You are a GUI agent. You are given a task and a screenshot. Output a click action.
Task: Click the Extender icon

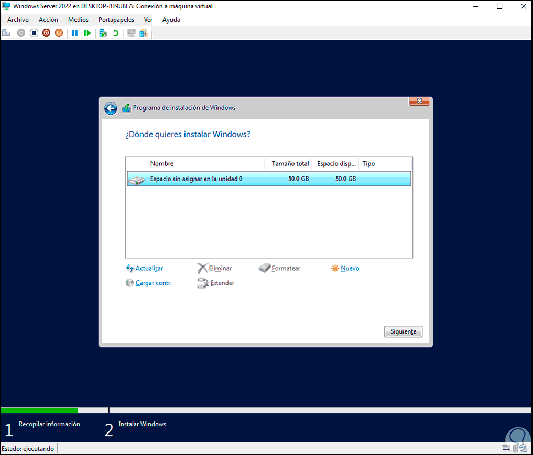tap(203, 283)
